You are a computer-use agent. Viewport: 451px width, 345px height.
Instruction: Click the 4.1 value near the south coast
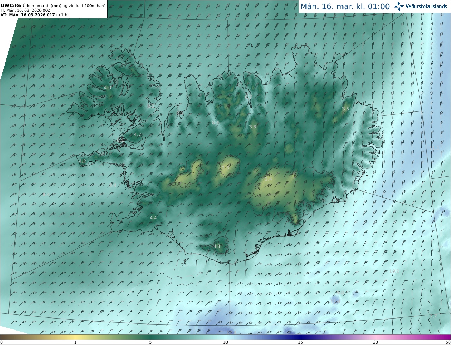click(217, 246)
